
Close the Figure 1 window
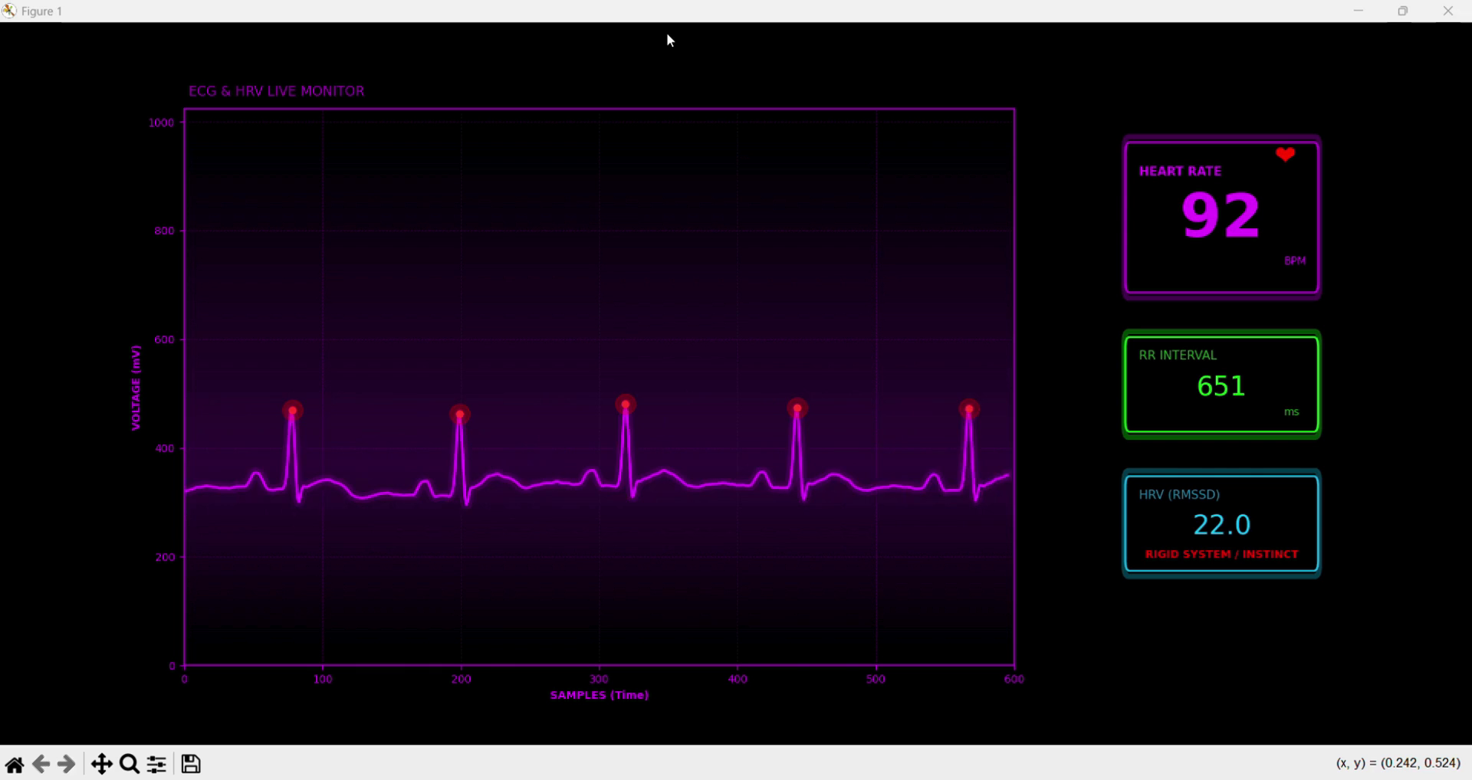(x=1448, y=11)
